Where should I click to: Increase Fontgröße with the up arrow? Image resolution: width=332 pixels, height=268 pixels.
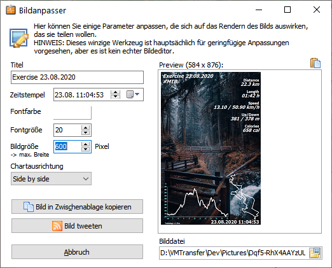[x=85, y=128]
